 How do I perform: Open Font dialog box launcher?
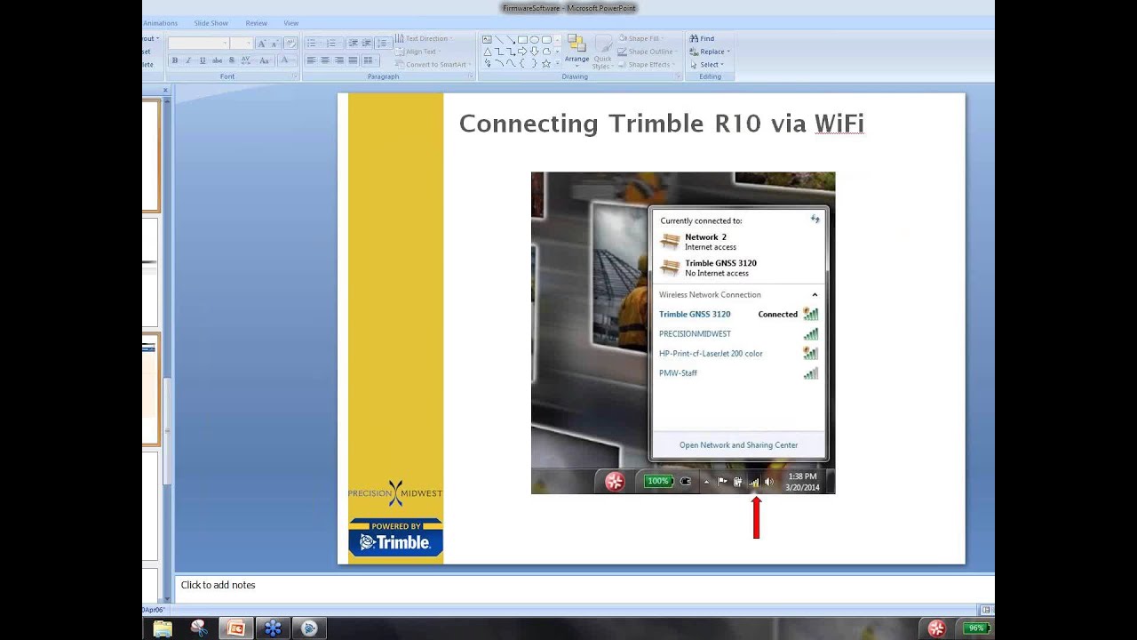pos(295,76)
